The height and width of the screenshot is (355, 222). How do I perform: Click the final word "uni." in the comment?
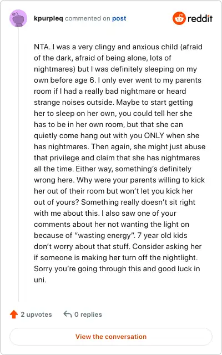pos(40,280)
